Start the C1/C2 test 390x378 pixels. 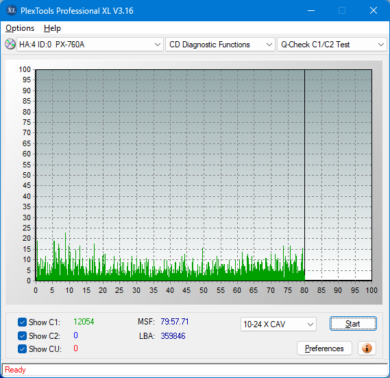pyautogui.click(x=353, y=324)
